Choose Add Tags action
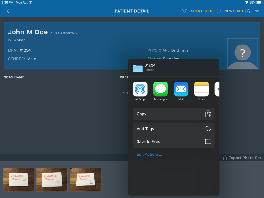264x198 pixels. pos(173,129)
